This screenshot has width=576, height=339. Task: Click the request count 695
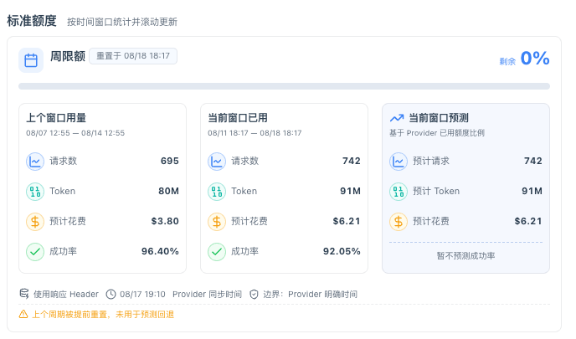point(170,161)
